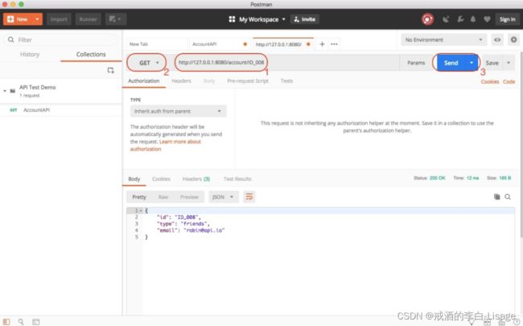
Task: Toggle the sidebar icon in status bar
Action: (6, 322)
